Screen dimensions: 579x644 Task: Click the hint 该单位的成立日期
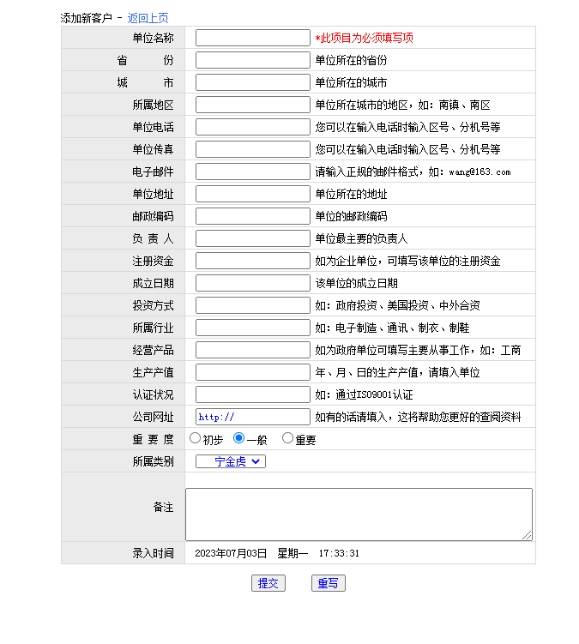(356, 283)
